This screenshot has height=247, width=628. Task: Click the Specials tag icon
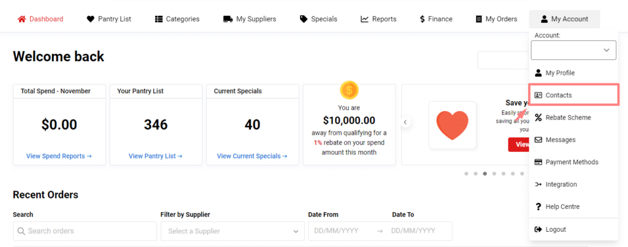point(304,19)
